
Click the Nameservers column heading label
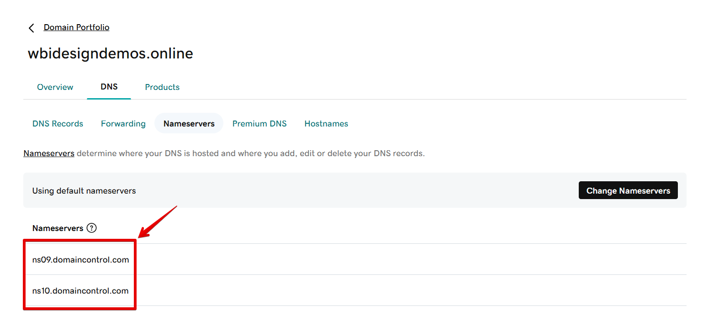click(58, 228)
